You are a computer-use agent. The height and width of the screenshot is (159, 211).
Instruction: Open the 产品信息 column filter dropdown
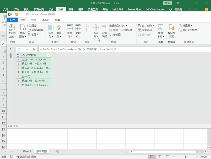coord(49,55)
